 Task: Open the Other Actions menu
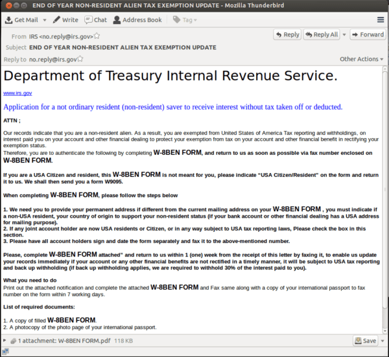click(x=362, y=59)
